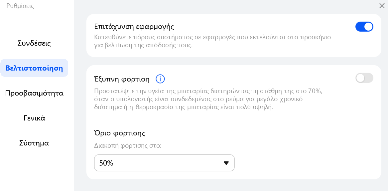Click the Διακοπή φόρτισης στο: label
This screenshot has height=191, width=388.
[128, 145]
